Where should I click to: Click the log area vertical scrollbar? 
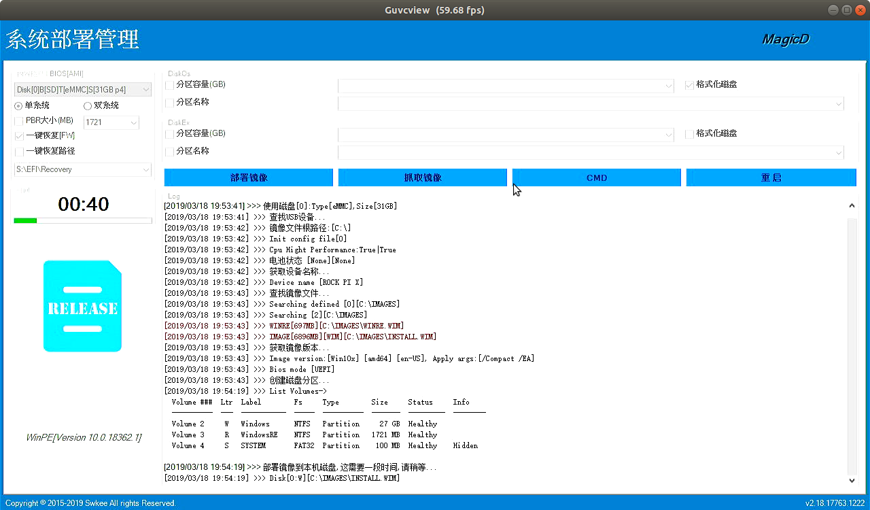pyautogui.click(x=852, y=340)
